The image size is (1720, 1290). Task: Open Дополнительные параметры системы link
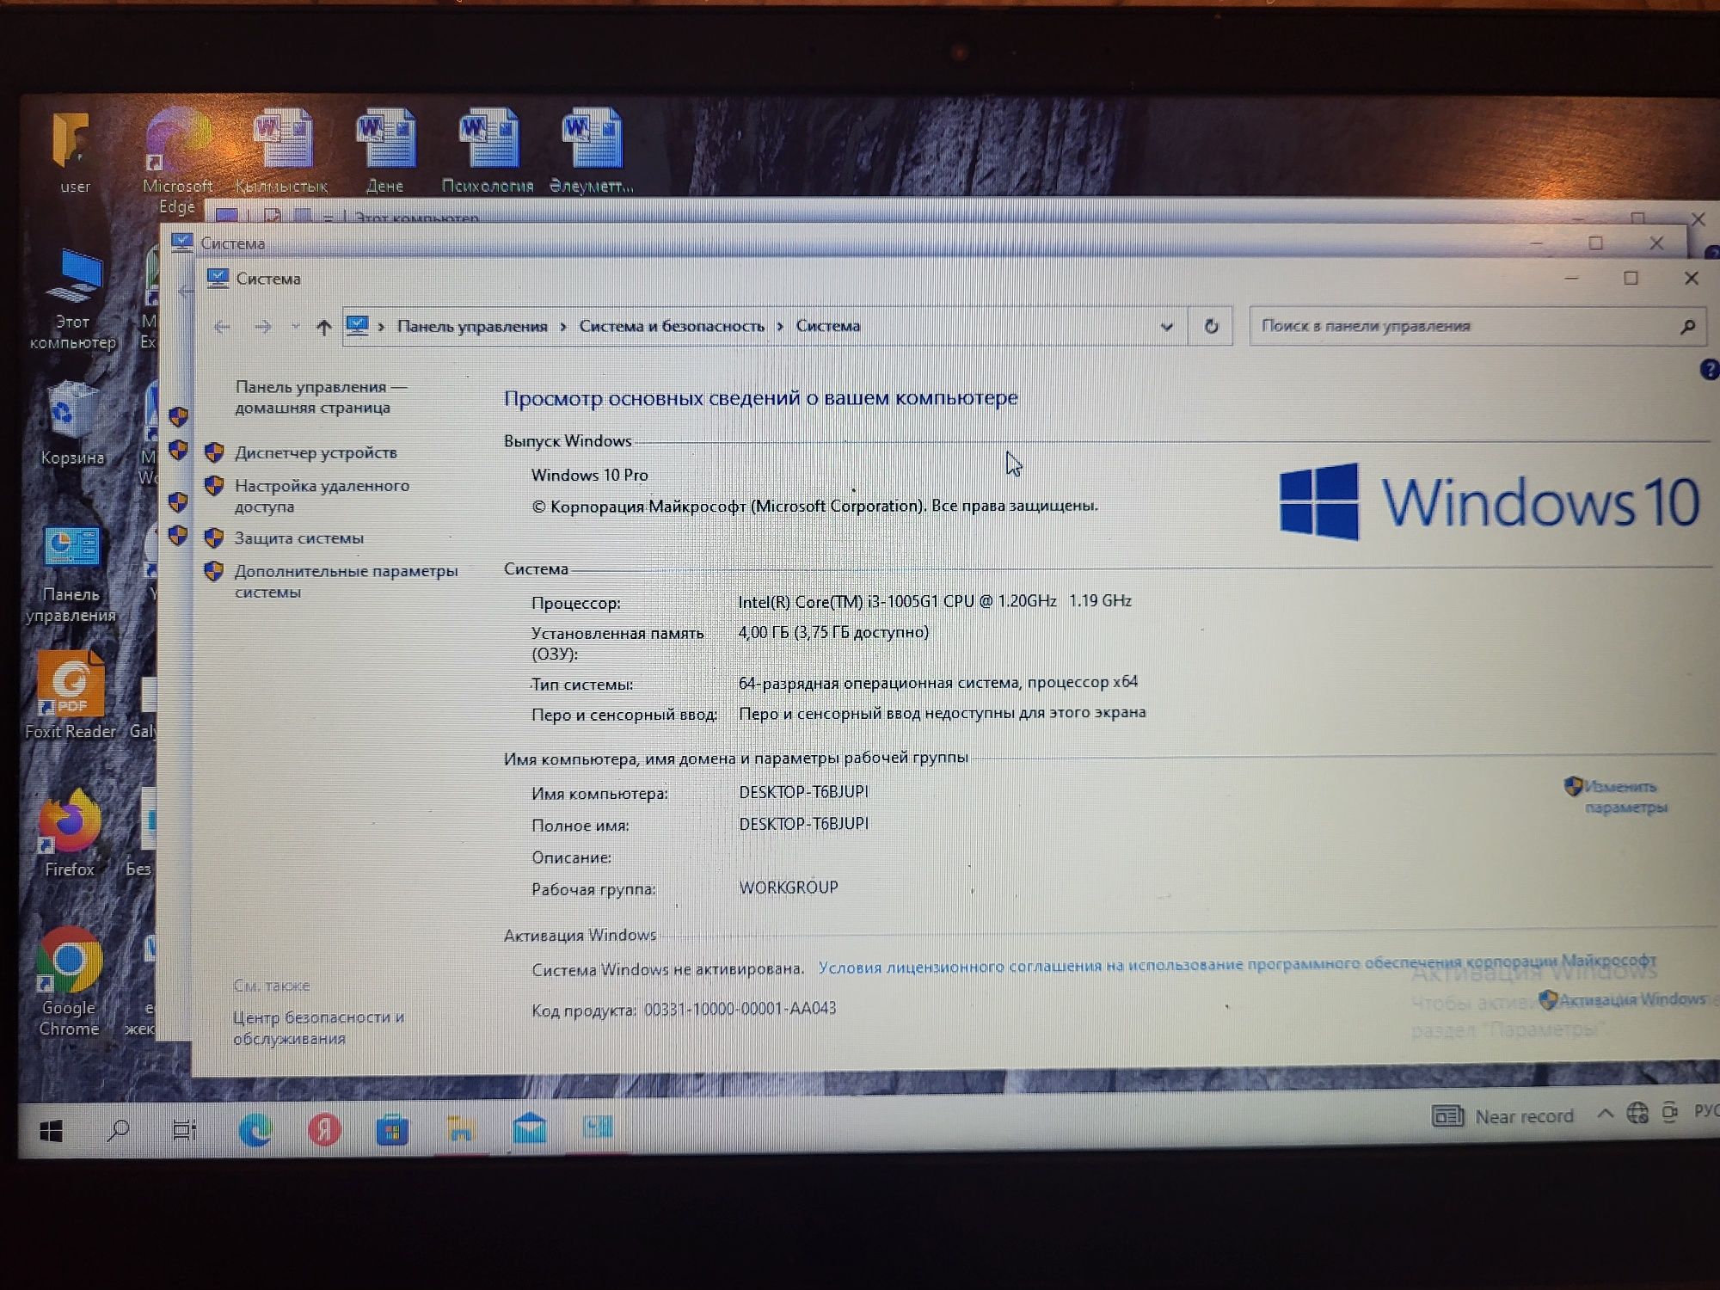(346, 581)
